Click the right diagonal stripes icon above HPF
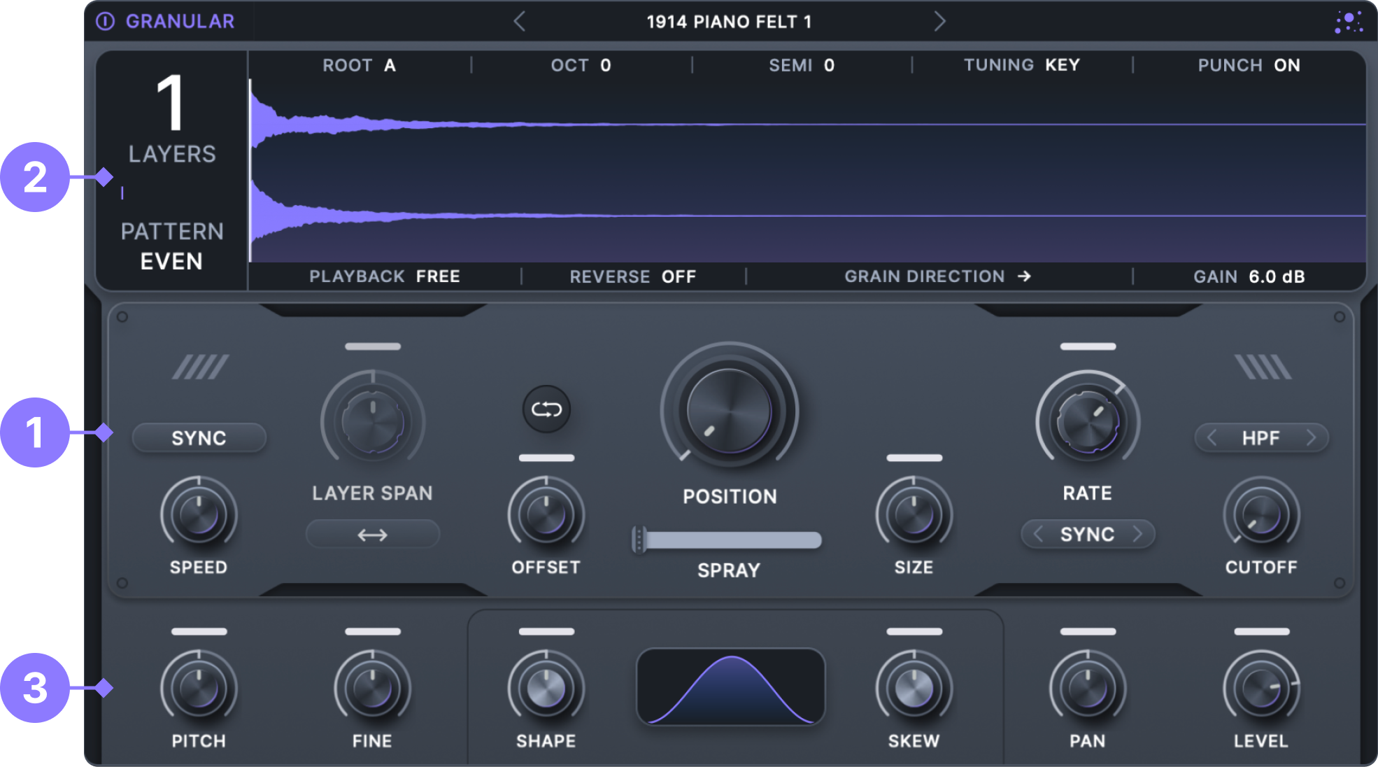The width and height of the screenshot is (1378, 767). point(1262,367)
